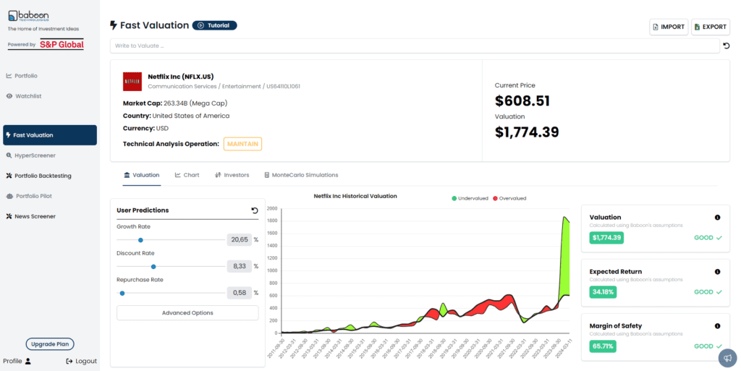Click the 65.71% margin of safety badge
The height and width of the screenshot is (371, 741).
point(603,346)
